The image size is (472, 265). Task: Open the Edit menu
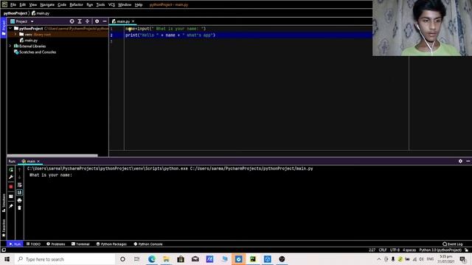(23, 5)
